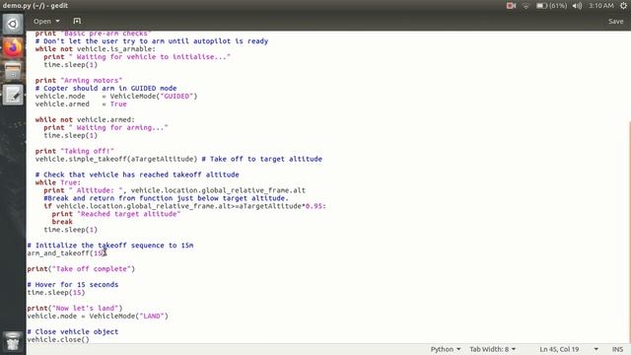Click the comment '# Copter should arm in GUIDED mode'
Image resolution: width=631 pixels, height=355 pixels.
tap(105, 88)
